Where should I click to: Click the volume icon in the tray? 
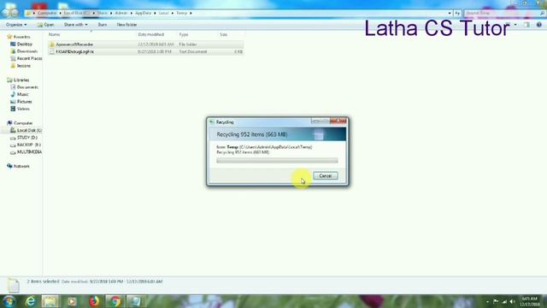click(512, 301)
